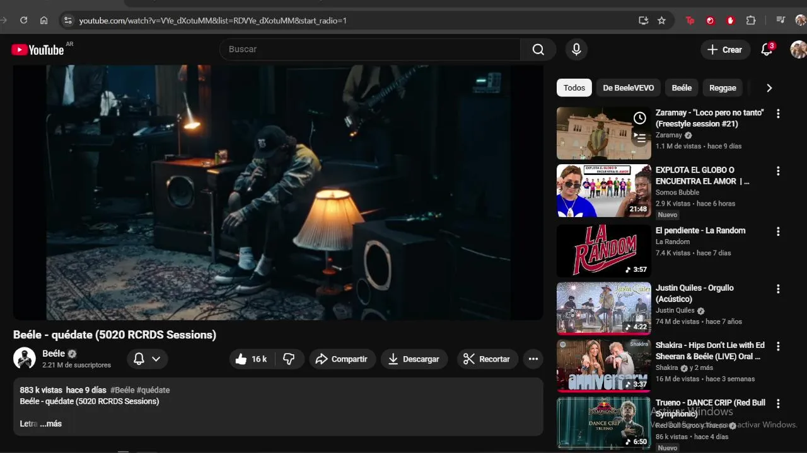
Task: Click the 'Justin Quiles' channel name text
Action: point(675,310)
